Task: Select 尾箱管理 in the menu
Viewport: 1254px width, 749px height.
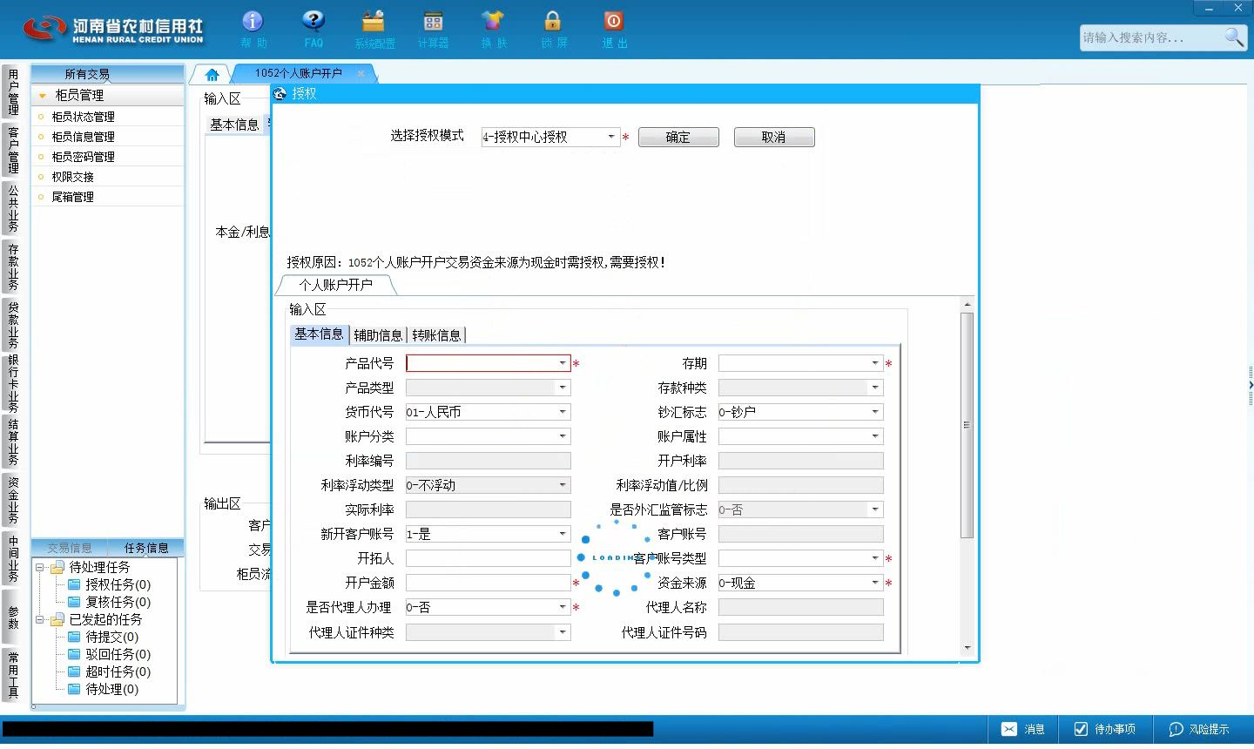Action: tap(72, 197)
